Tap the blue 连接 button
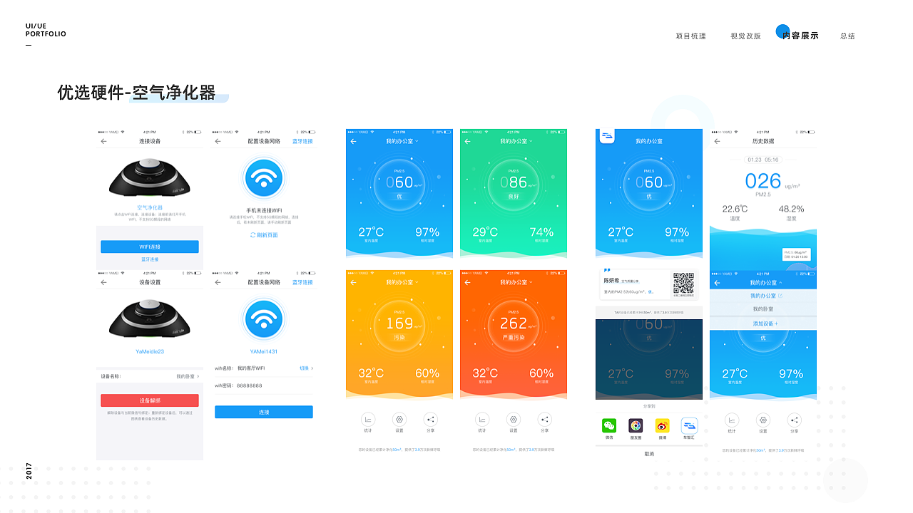This screenshot has width=913, height=513. (x=264, y=412)
